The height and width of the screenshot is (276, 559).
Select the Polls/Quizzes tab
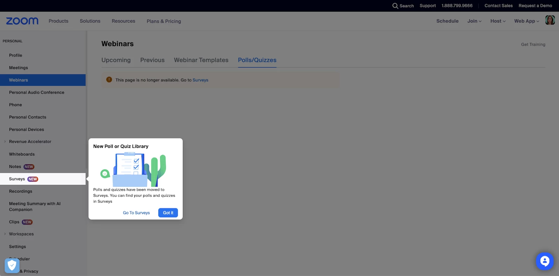click(x=257, y=60)
